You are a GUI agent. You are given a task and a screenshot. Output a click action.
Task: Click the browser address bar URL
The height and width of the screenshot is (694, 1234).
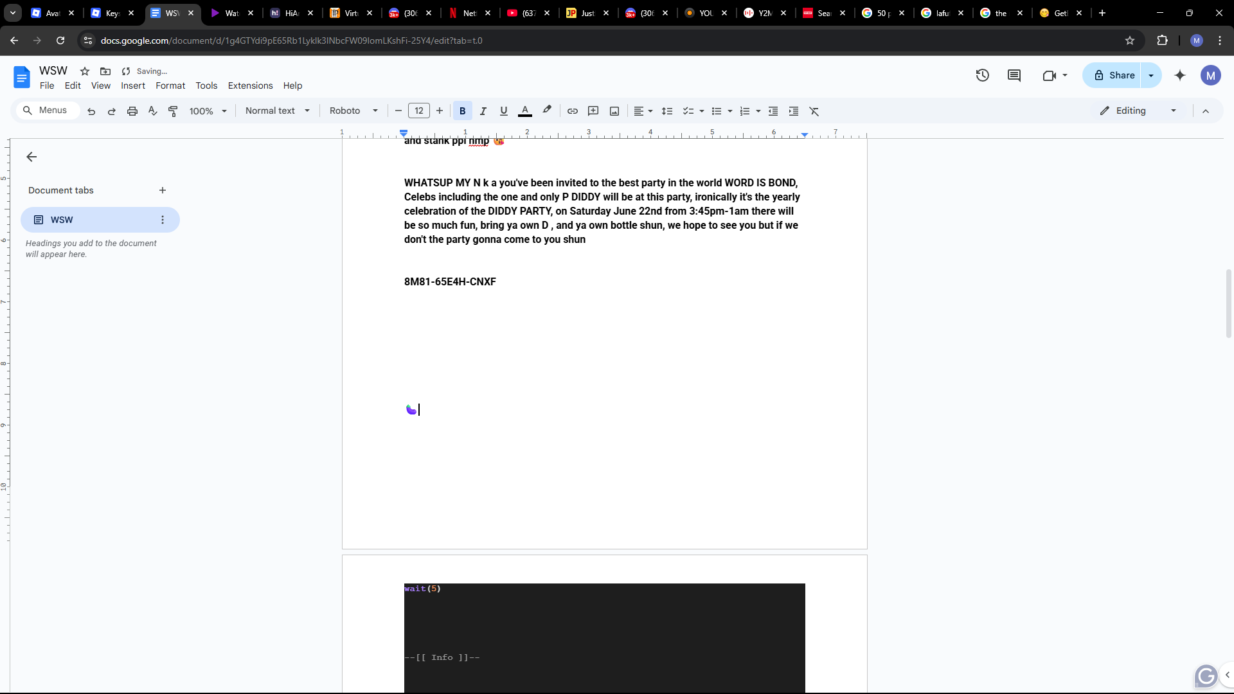[x=292, y=40]
